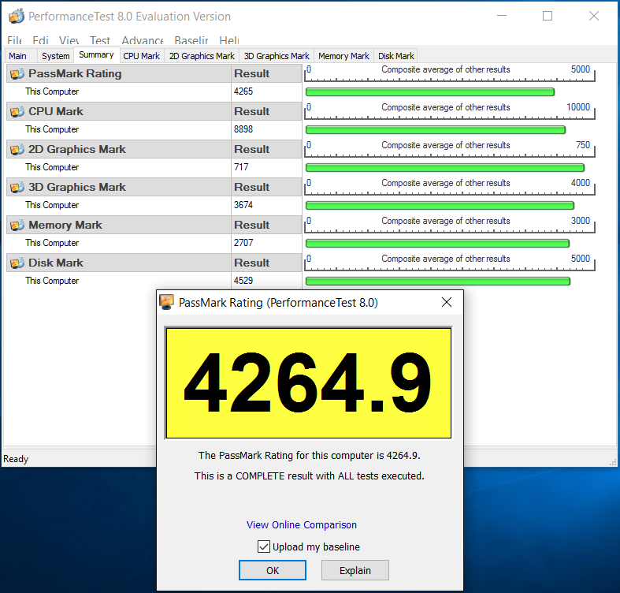Open the View menu

point(69,40)
